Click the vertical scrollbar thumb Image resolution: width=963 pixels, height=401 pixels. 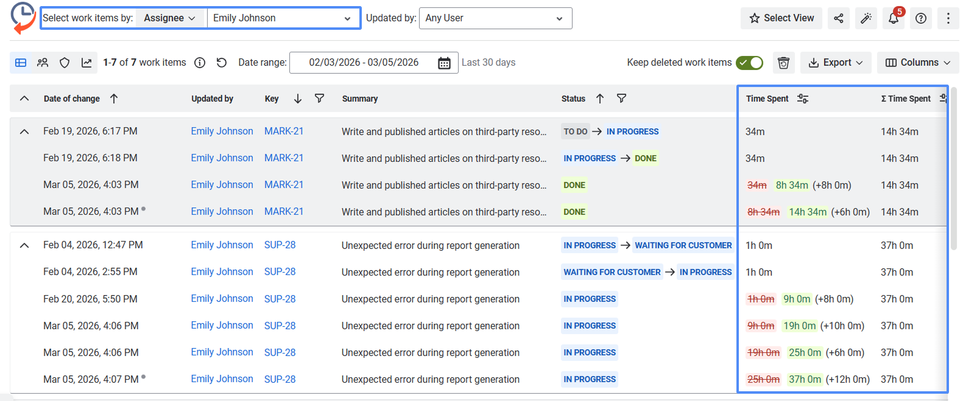[x=954, y=169]
